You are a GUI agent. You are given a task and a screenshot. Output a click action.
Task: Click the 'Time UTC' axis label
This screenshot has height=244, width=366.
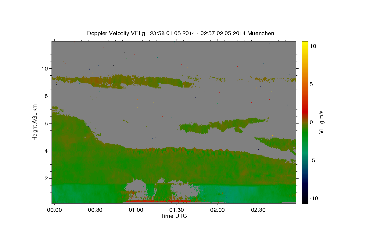(x=174, y=216)
